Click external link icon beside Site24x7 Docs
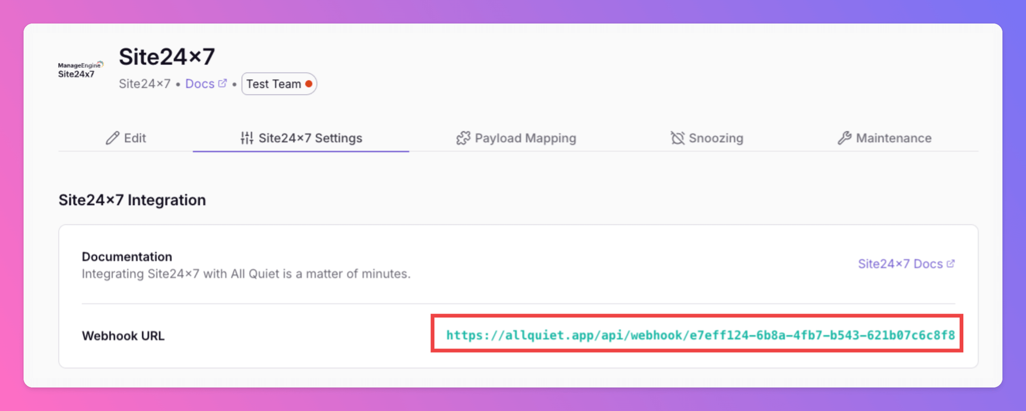The width and height of the screenshot is (1026, 411). 951,263
